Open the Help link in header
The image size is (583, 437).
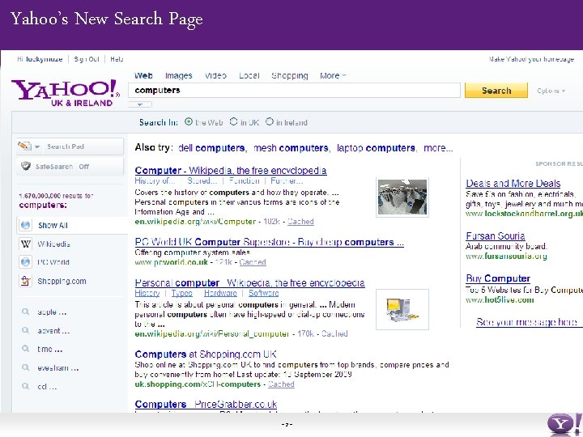[x=117, y=59]
